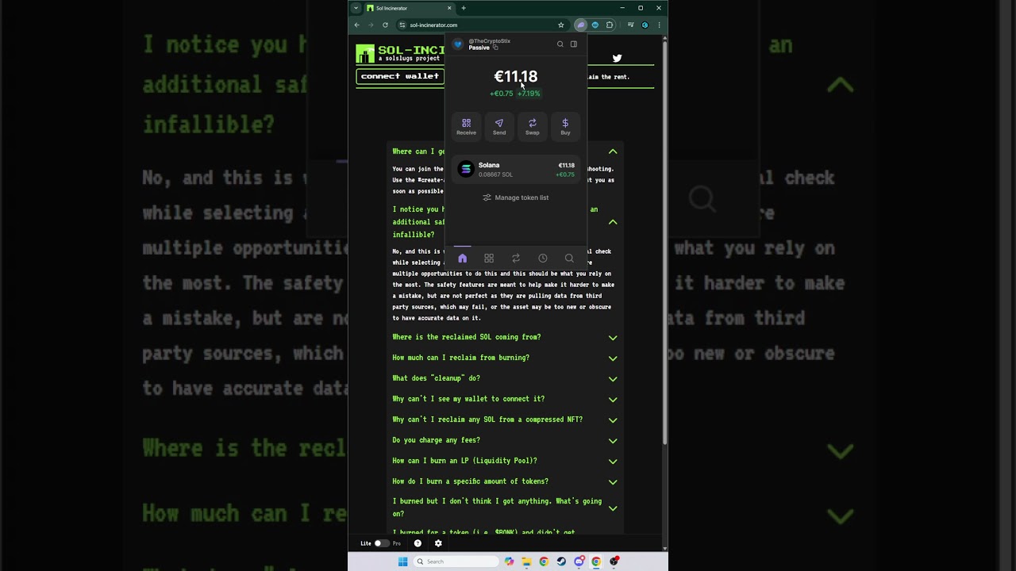Open the wallet explore search tab
Image resolution: width=1016 pixels, height=571 pixels.
point(569,259)
